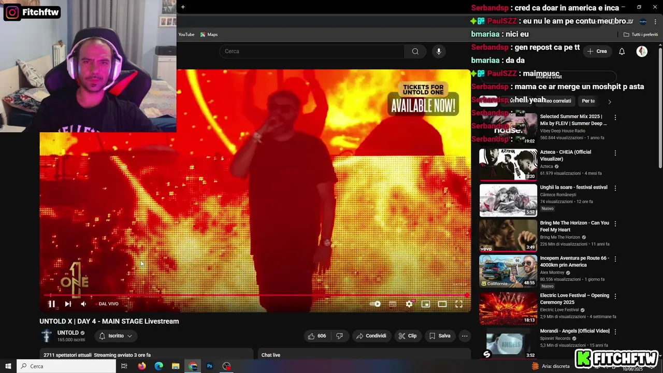
Task: Click the page vertical scrollbar
Action: 660,107
